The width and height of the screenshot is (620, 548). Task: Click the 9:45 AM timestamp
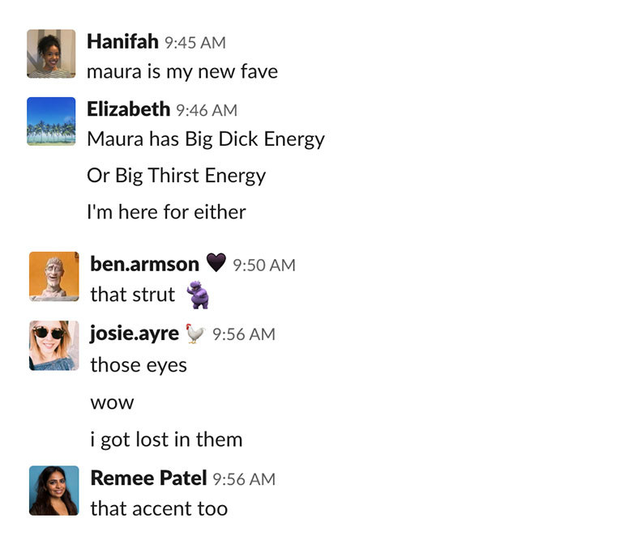point(195,43)
